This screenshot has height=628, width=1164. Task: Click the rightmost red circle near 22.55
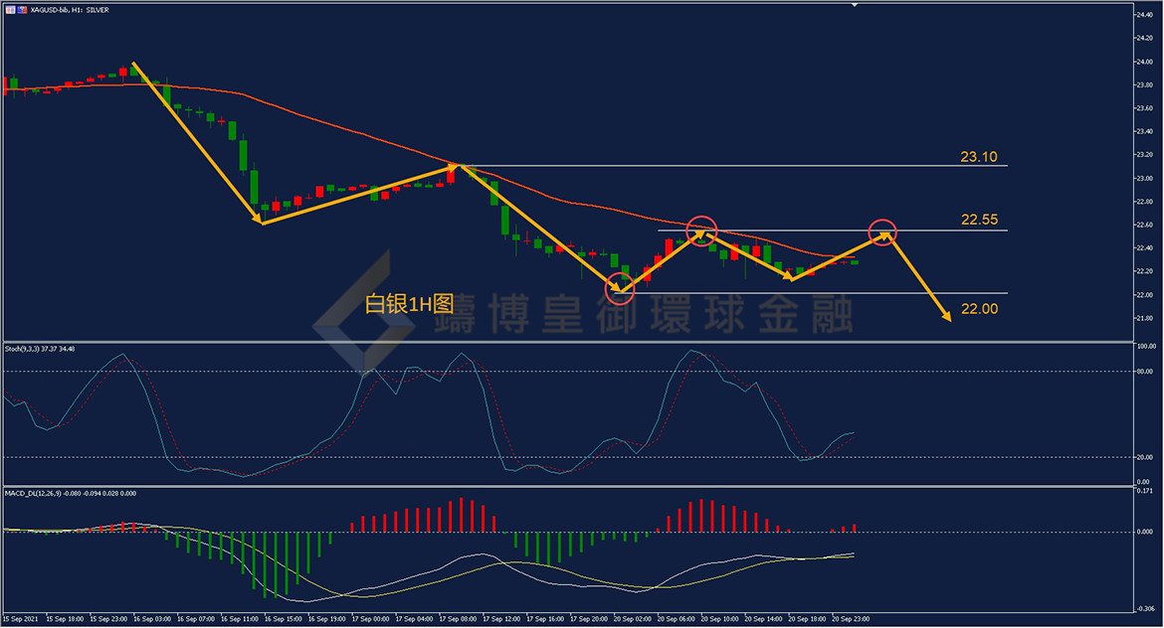881,233
